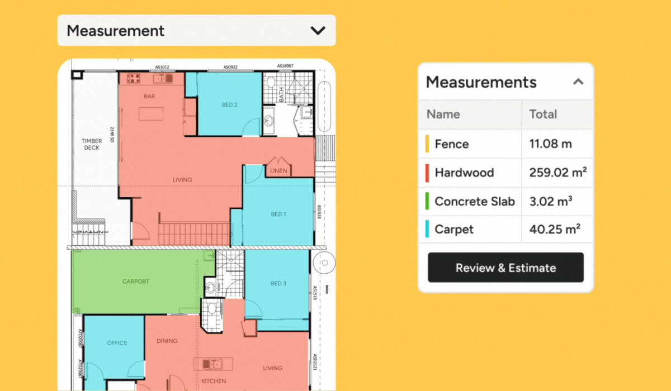Image resolution: width=671 pixels, height=391 pixels.
Task: Click the kitchen sink symbol above Kitchen label
Action: point(214,364)
